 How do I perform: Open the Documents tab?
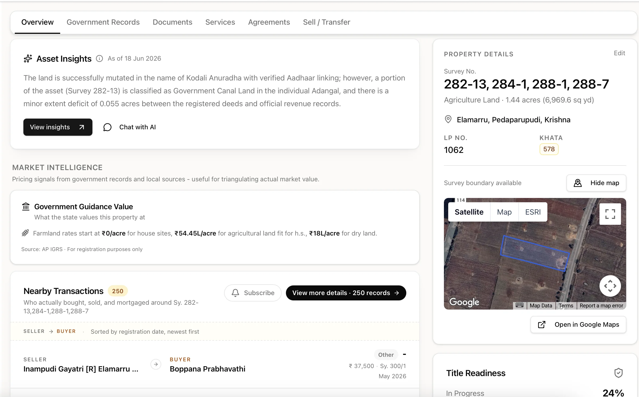click(173, 22)
